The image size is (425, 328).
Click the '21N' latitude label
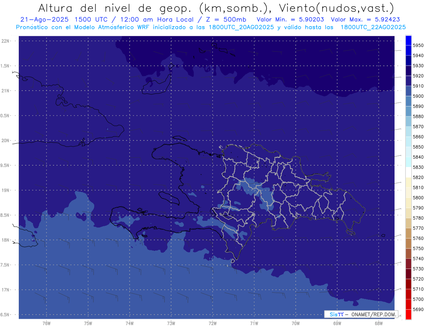pyautogui.click(x=5, y=91)
